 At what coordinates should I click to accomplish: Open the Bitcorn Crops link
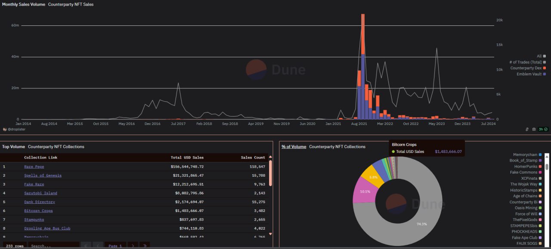tap(38, 211)
